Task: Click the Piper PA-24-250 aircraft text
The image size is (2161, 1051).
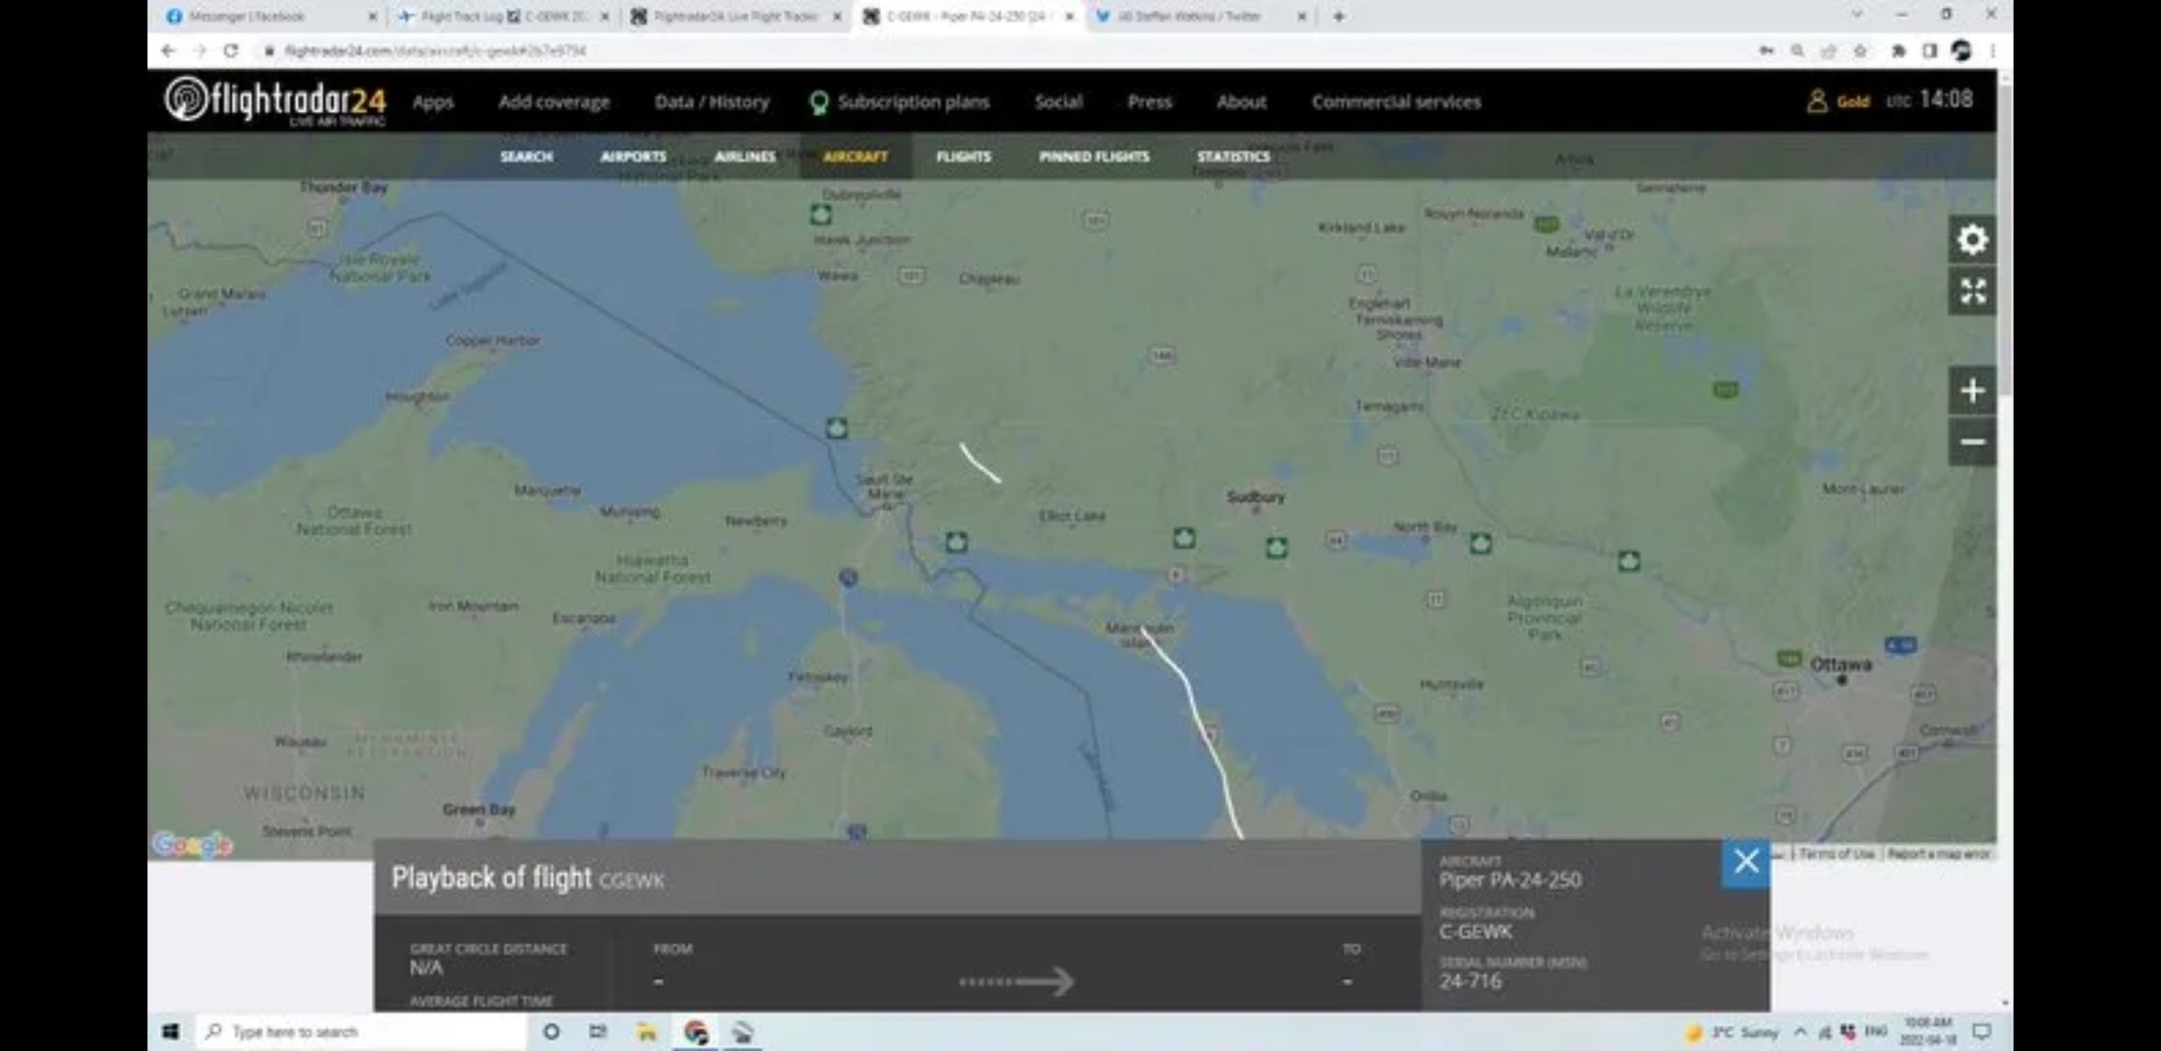Action: (x=1510, y=880)
